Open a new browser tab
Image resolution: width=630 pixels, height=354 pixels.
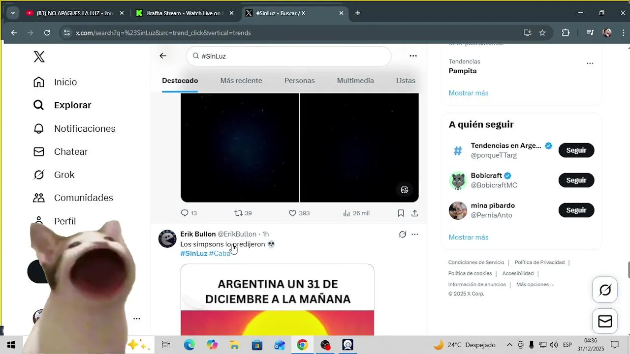pyautogui.click(x=358, y=13)
